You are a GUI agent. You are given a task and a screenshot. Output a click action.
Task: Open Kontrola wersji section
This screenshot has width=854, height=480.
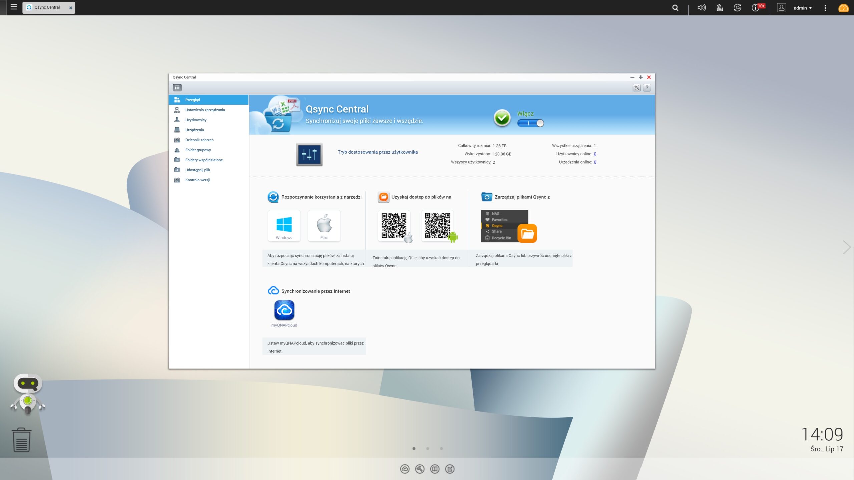coord(208,180)
